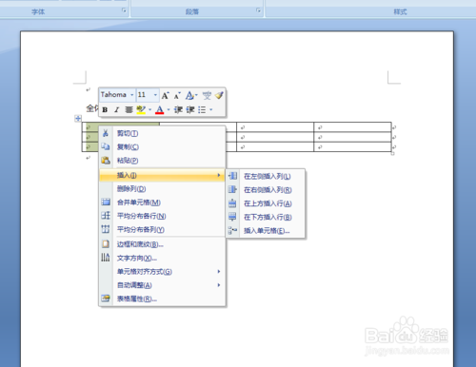Increase indent in mini toolbar
The width and height of the screenshot is (476, 367).
pos(190,109)
